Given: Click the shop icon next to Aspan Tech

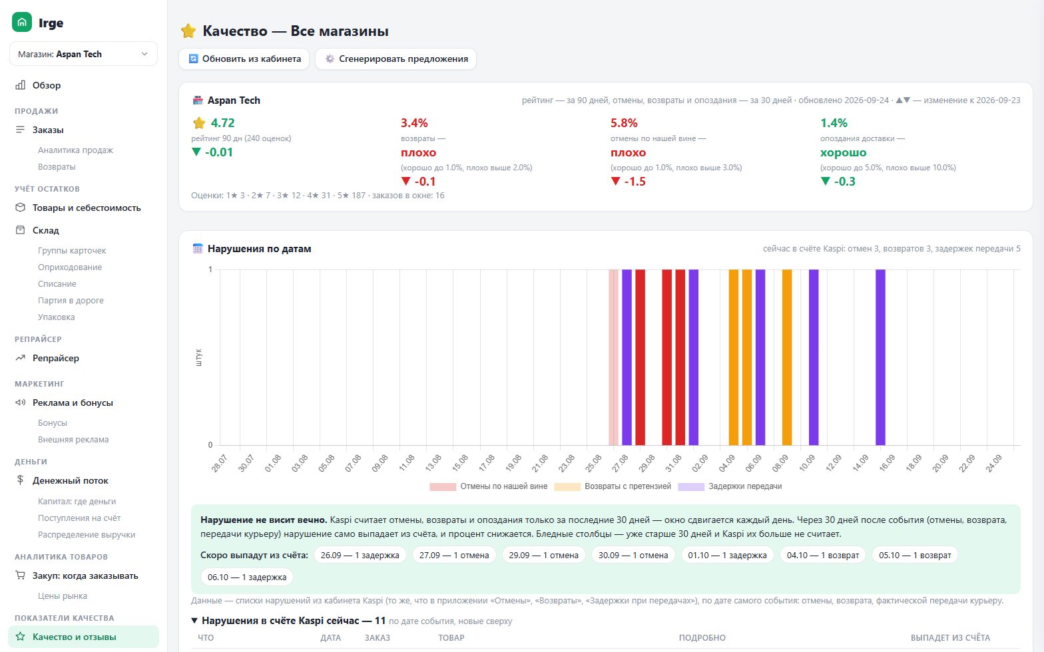Looking at the screenshot, I should 198,100.
